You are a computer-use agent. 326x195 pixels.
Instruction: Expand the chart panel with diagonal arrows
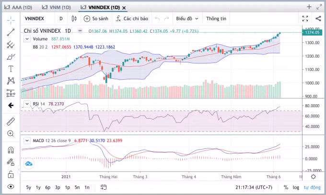[x=319, y=7]
